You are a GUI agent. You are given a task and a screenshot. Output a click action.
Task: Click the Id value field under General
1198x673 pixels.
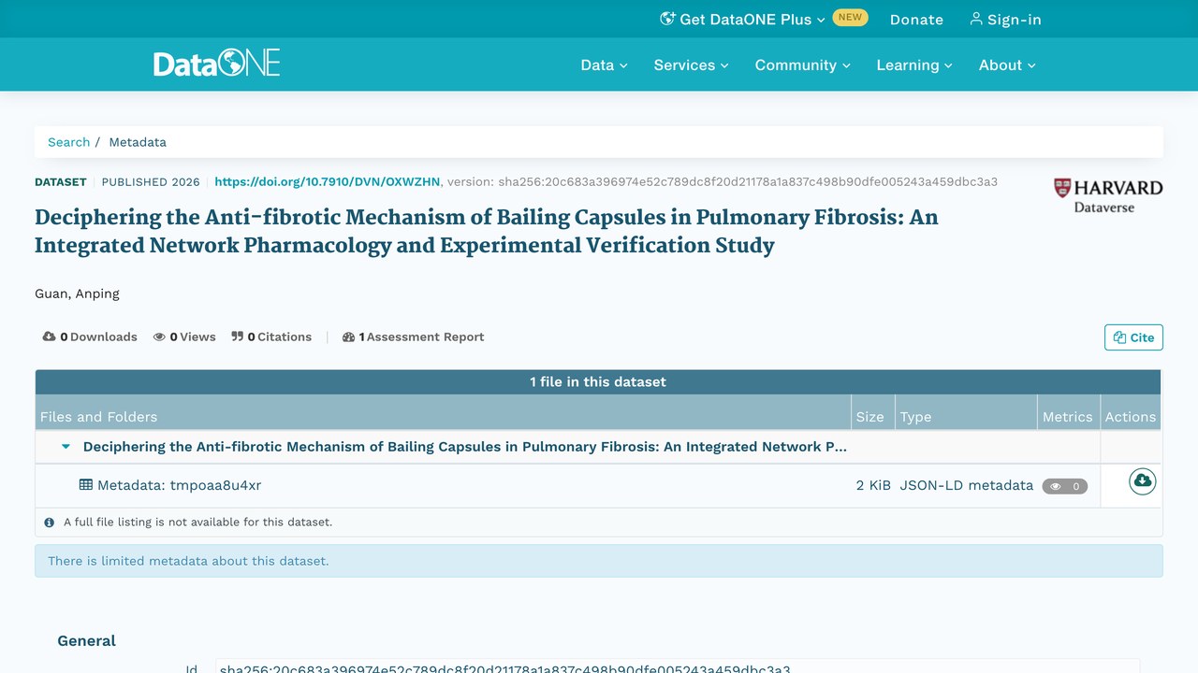[x=678, y=667]
